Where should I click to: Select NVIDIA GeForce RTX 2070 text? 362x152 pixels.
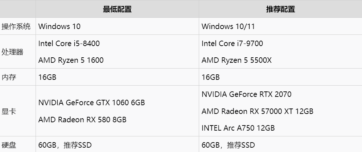pos(247,94)
